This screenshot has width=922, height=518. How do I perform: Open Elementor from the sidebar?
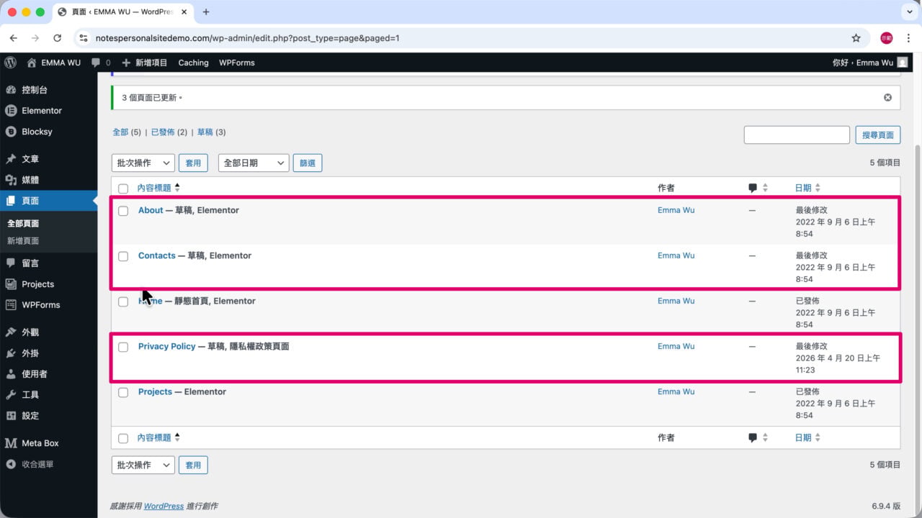pos(42,111)
